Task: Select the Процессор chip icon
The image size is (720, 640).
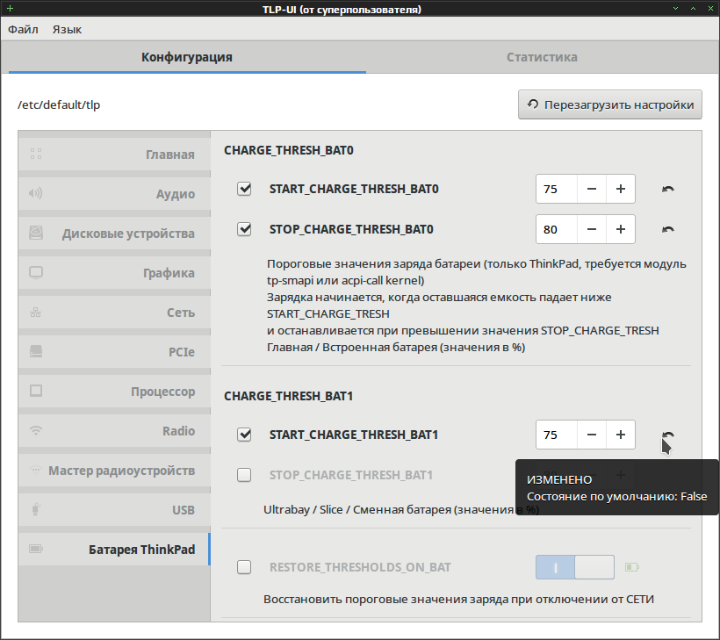Action: [x=36, y=392]
